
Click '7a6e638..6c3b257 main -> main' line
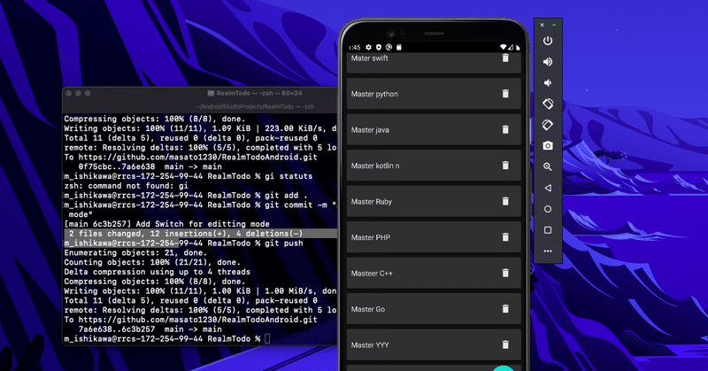click(150, 329)
